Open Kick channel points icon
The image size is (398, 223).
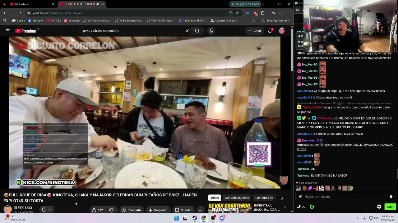coord(301,207)
